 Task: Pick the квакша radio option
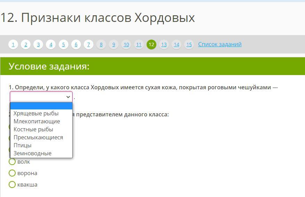pyautogui.click(x=12, y=184)
